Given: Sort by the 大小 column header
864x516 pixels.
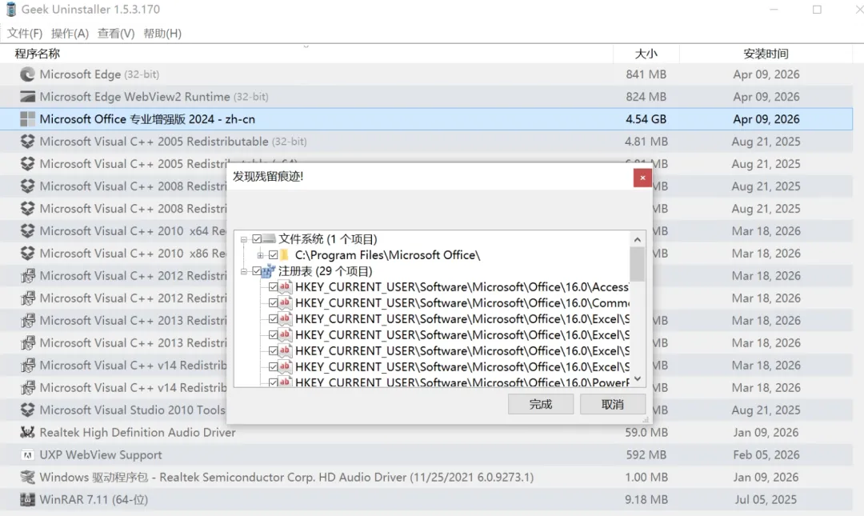Looking at the screenshot, I should [646, 54].
